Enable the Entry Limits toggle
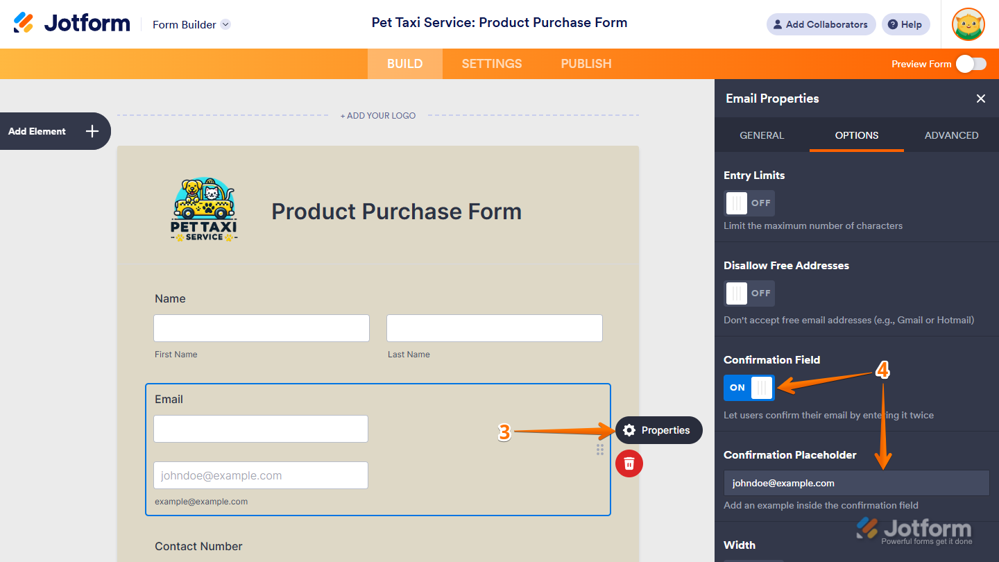The height and width of the screenshot is (562, 999). [749, 203]
